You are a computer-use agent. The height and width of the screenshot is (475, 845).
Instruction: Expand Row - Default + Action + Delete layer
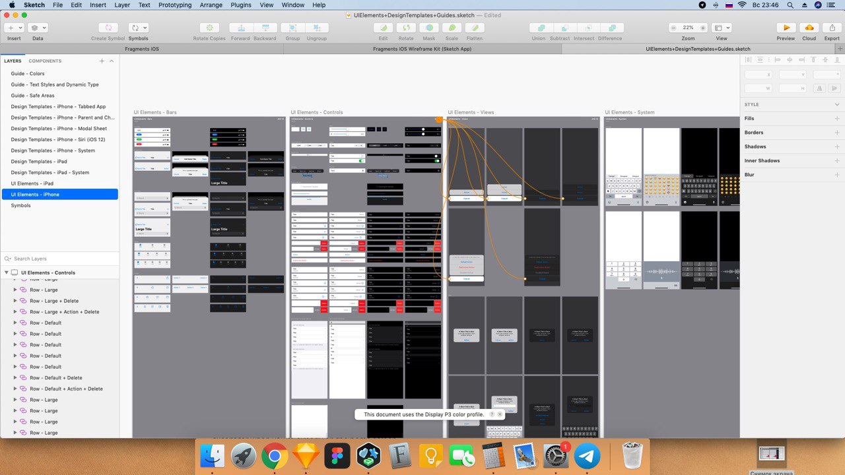tap(15, 389)
